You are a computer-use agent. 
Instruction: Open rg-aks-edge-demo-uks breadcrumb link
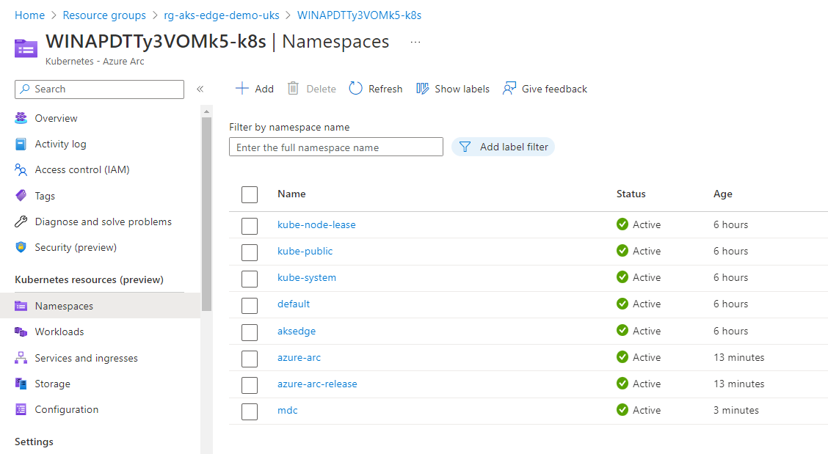221,15
